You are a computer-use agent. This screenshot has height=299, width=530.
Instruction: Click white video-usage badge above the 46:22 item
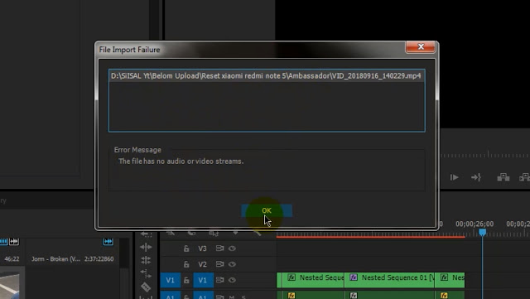[x=14, y=242]
